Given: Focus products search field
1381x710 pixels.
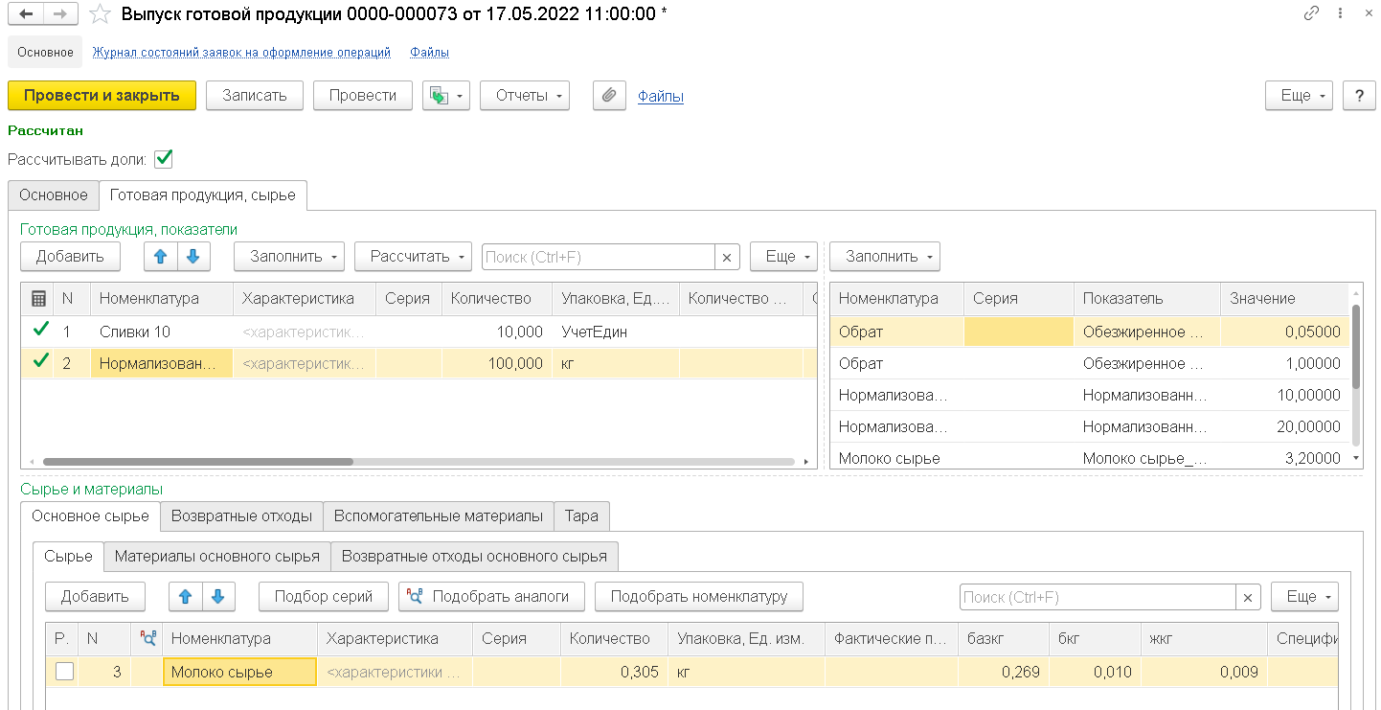Looking at the screenshot, I should click(x=599, y=257).
